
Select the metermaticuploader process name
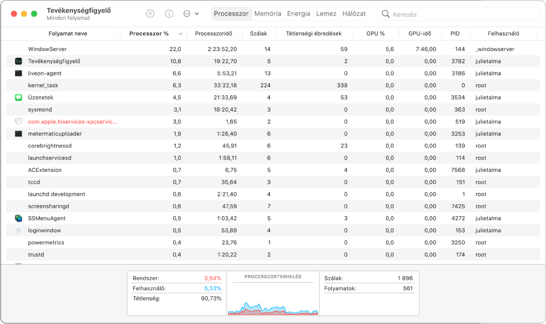pyautogui.click(x=55, y=134)
